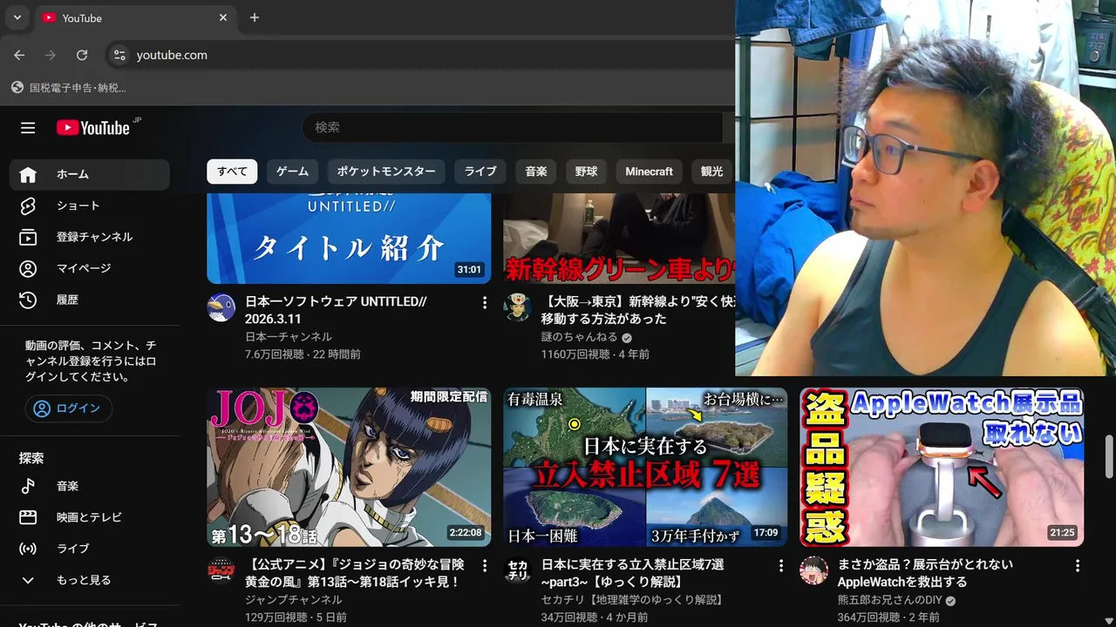The height and width of the screenshot is (627, 1116).
Task: Click the 謎のちゃんねる channel avatar
Action: coord(518,307)
